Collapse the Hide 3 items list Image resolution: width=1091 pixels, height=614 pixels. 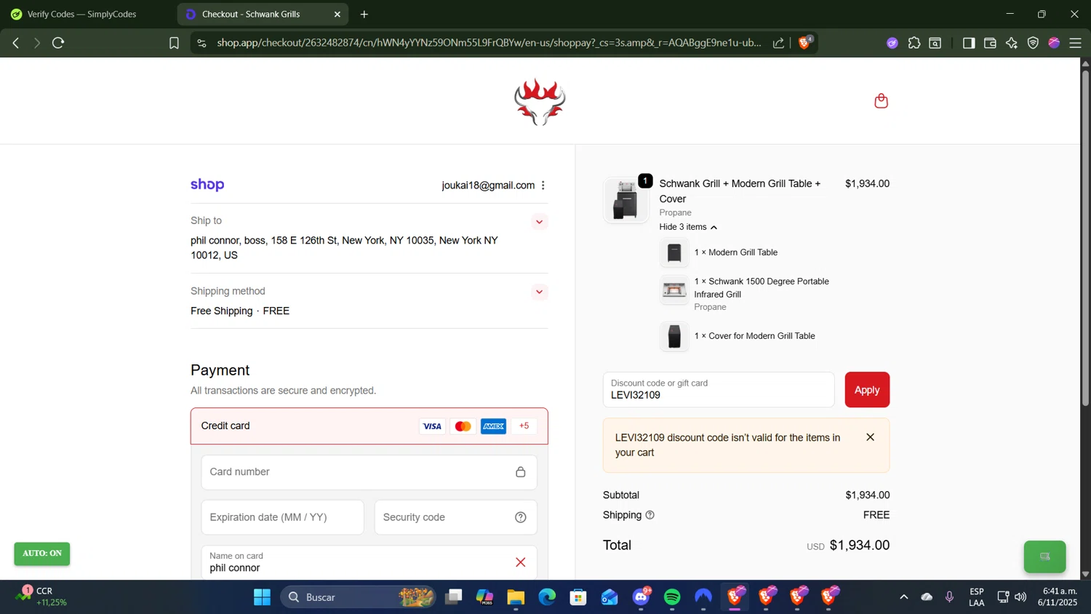688,227
